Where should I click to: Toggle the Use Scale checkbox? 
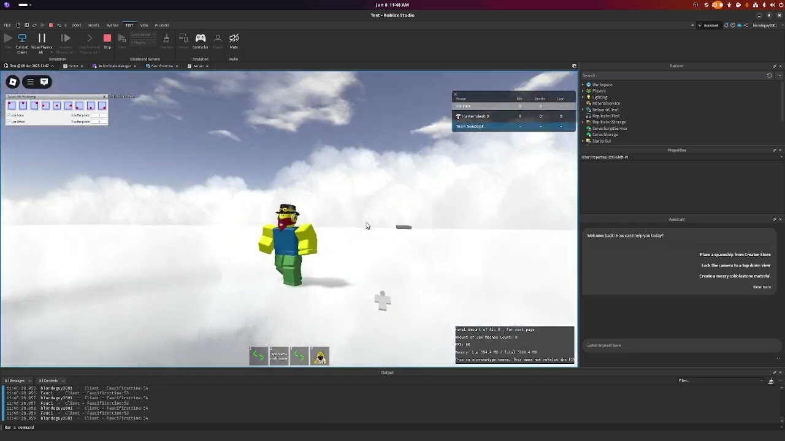tap(9, 115)
